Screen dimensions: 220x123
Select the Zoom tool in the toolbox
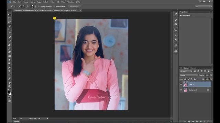pos(9,86)
